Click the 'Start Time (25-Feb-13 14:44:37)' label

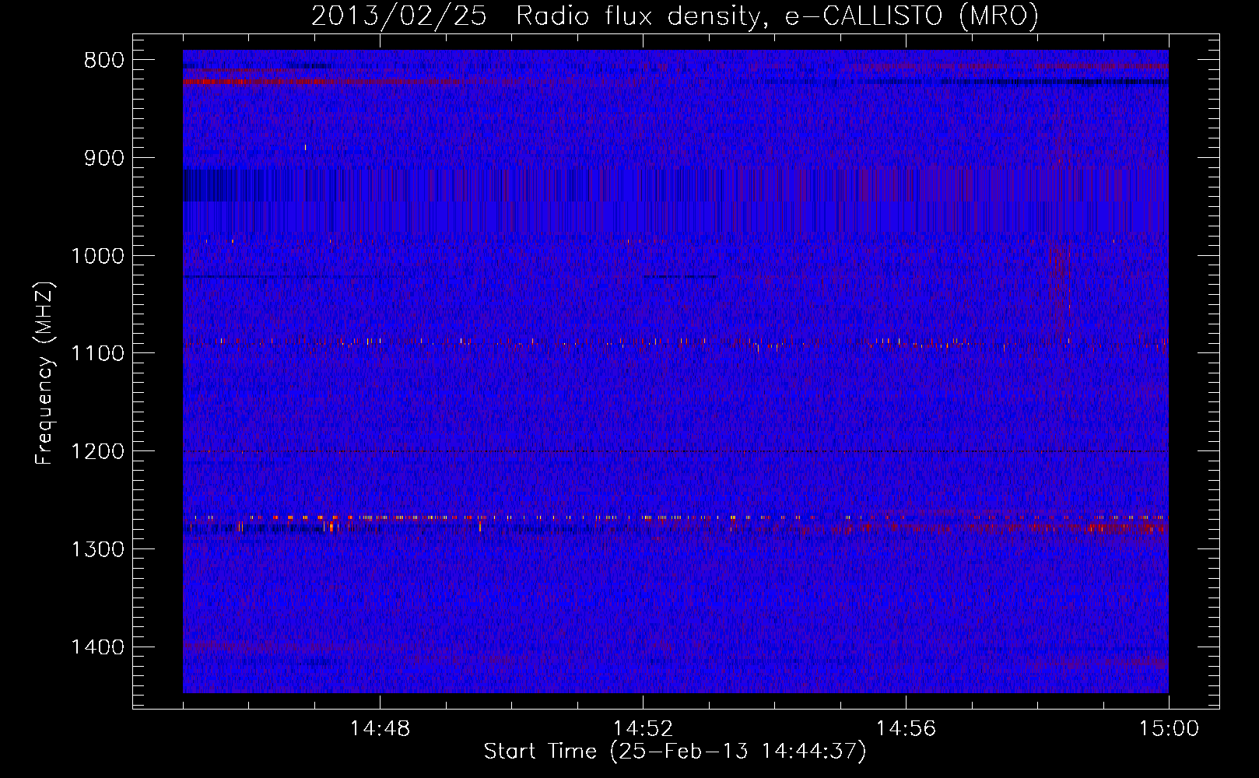point(675,752)
